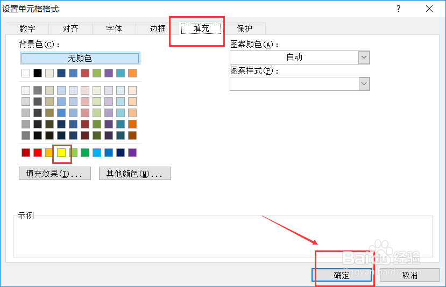
Task: Select the 字体 tab
Action: pyautogui.click(x=114, y=28)
